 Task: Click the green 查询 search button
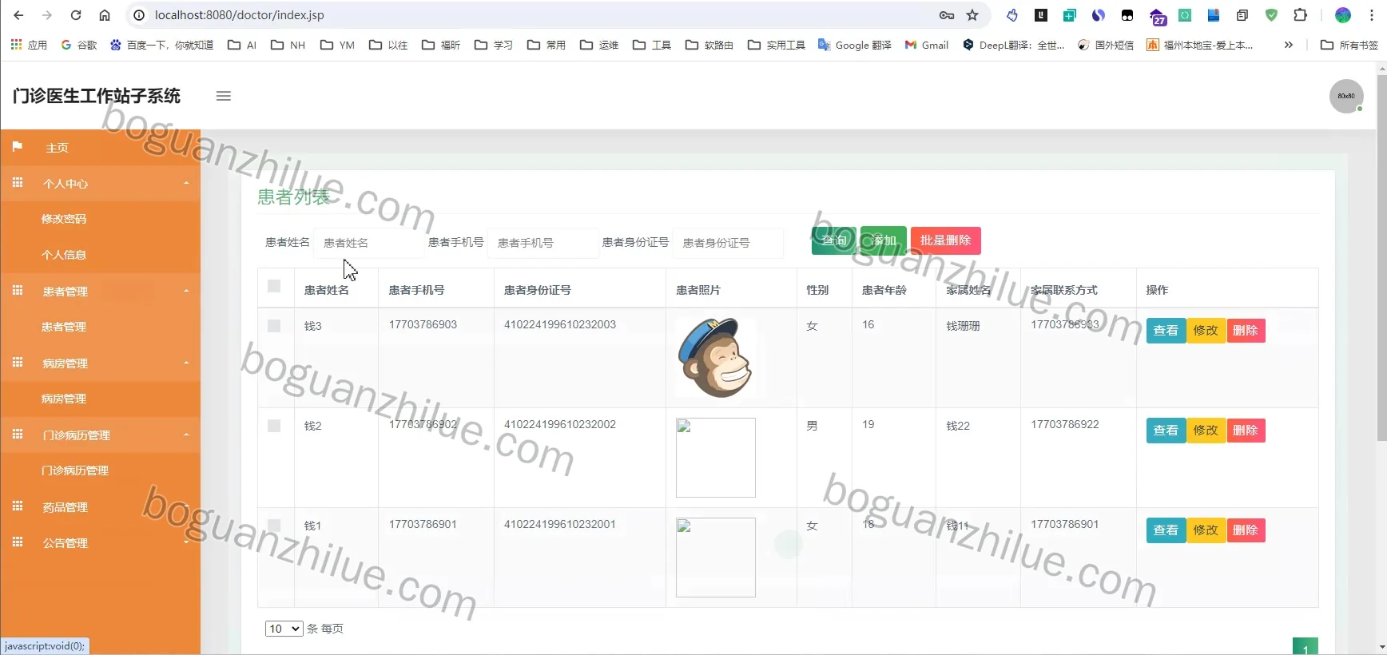click(833, 240)
